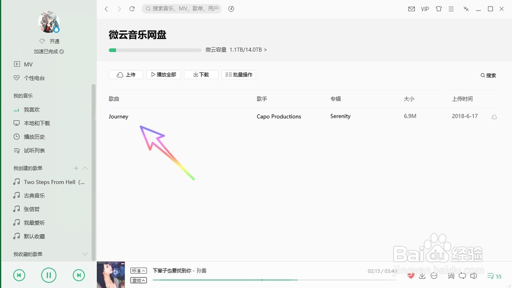Image resolution: width=512 pixels, height=288 pixels.
Task: Toggle the red heart favorite icon
Action: (411, 276)
